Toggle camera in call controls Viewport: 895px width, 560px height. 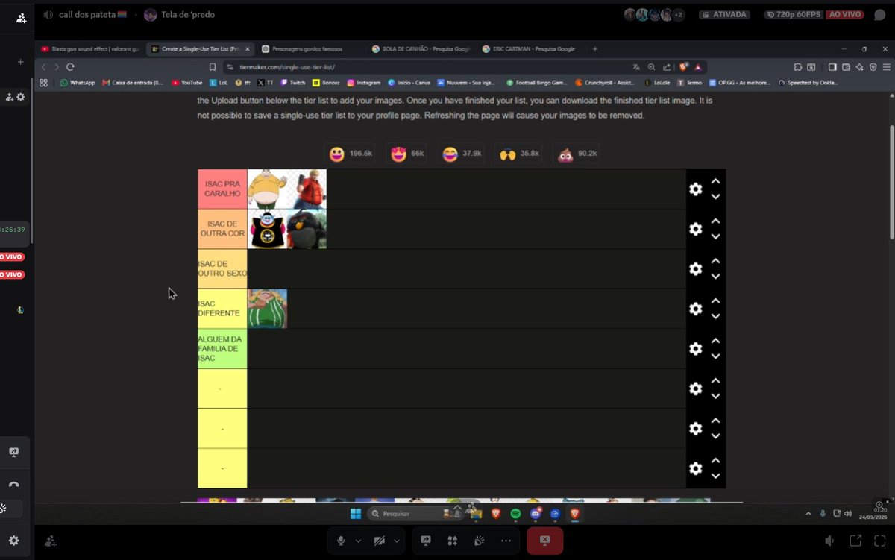(x=380, y=541)
